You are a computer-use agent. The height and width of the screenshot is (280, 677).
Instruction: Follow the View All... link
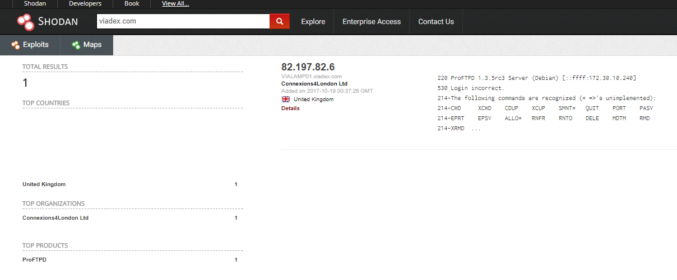175,3
